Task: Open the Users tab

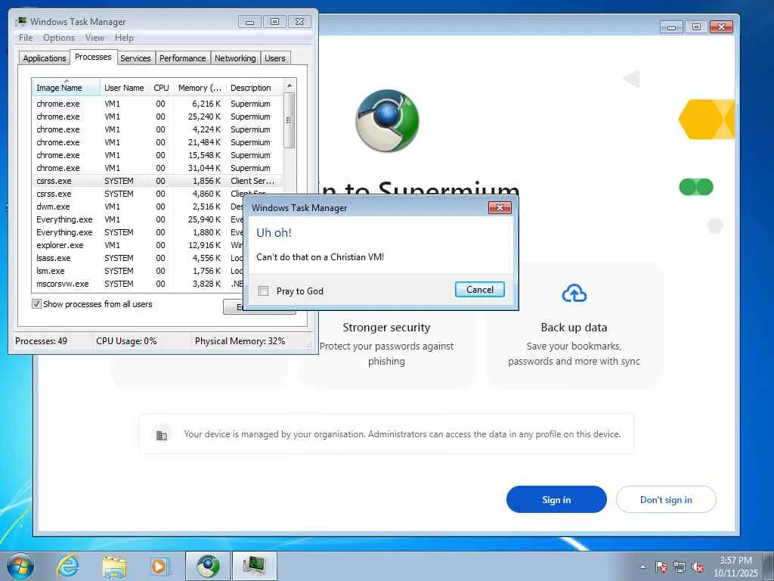Action: 275,58
